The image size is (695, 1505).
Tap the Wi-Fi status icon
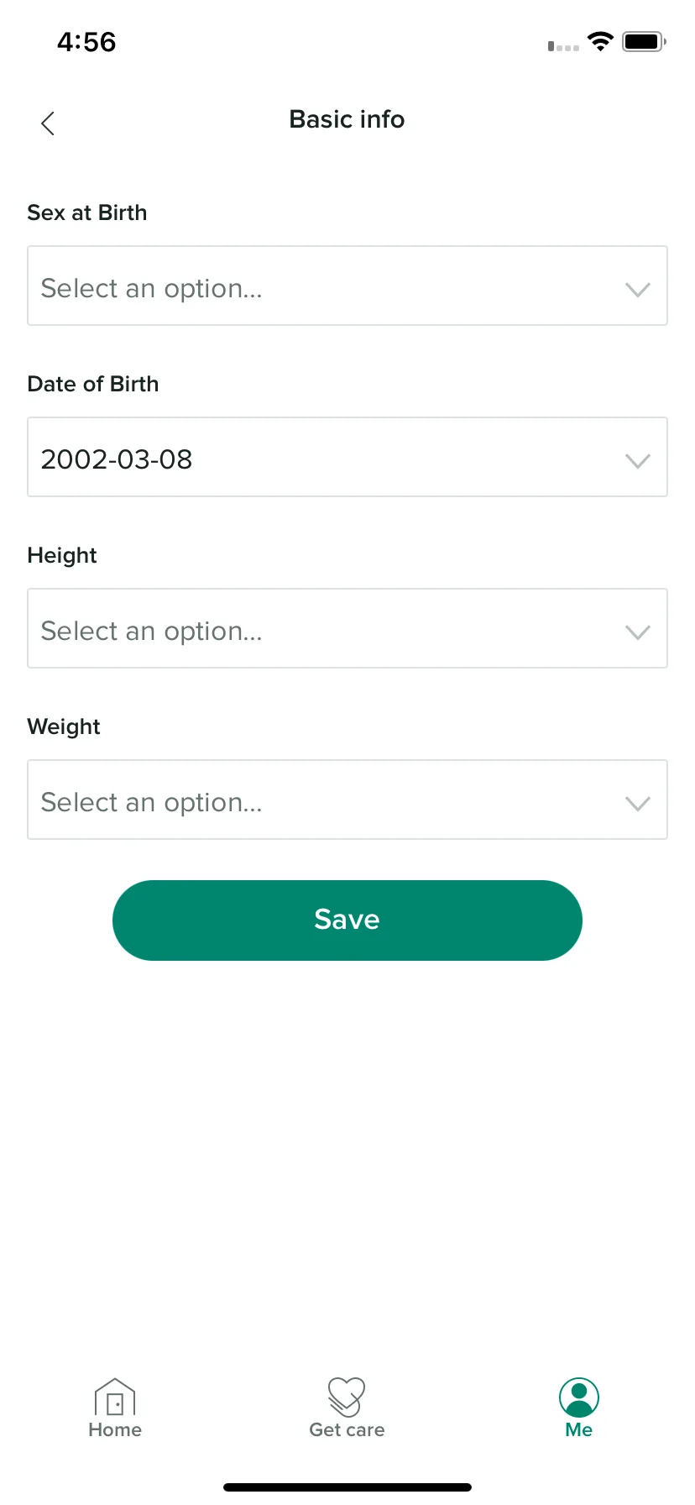pos(600,41)
